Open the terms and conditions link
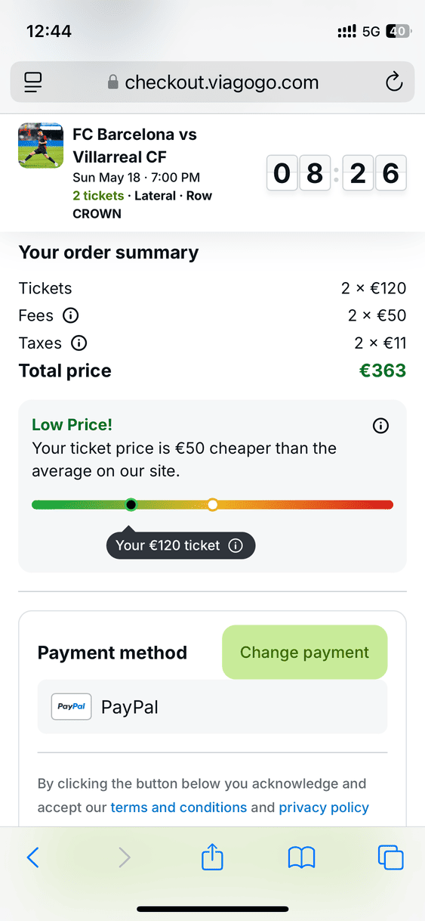The image size is (425, 921). [179, 808]
